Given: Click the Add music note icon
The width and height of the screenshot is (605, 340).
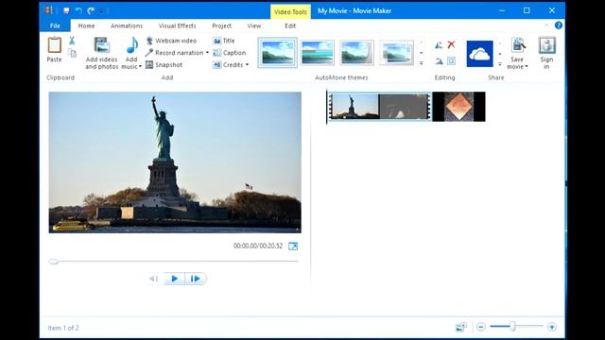Looking at the screenshot, I should pos(131,45).
